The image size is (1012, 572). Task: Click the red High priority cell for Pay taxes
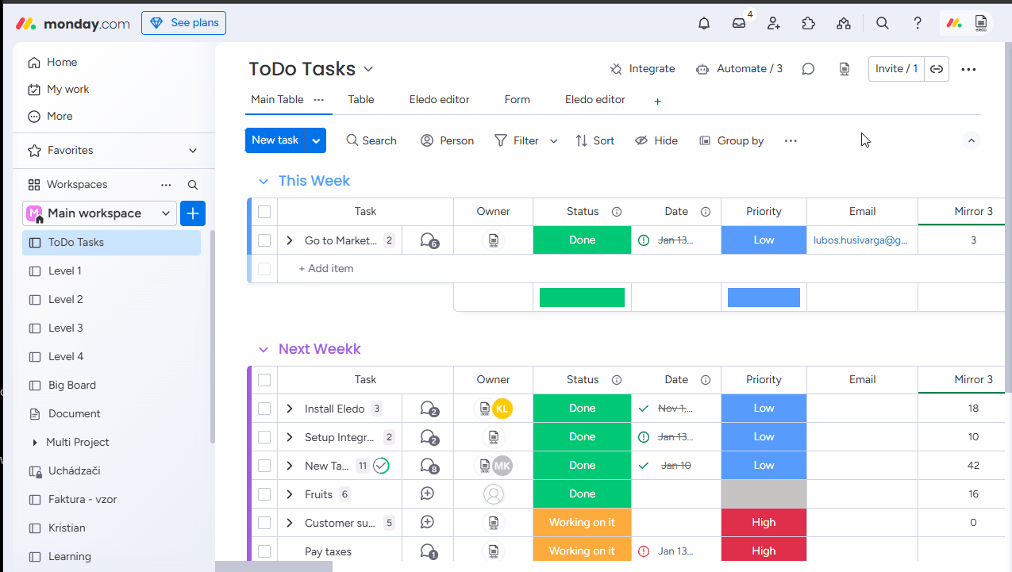coord(764,551)
